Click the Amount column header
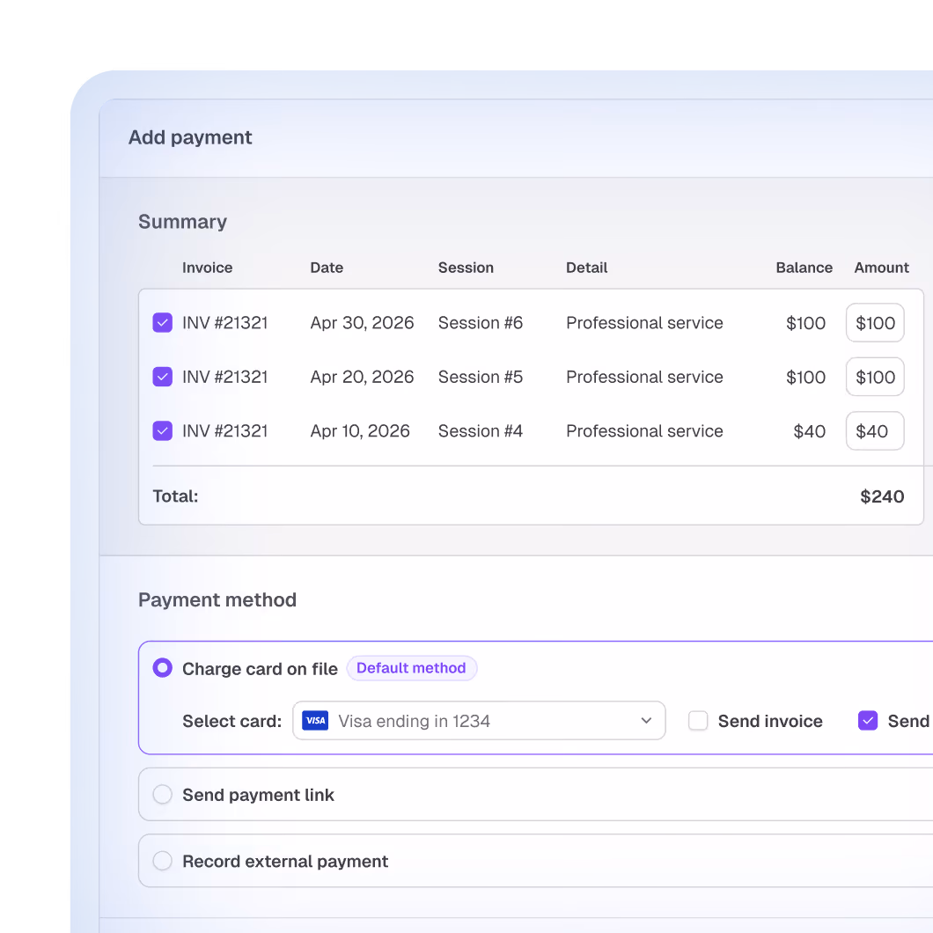The height and width of the screenshot is (933, 933). pos(881,268)
